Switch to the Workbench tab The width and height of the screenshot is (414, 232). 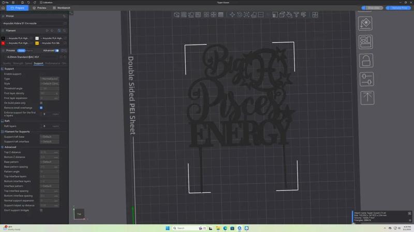coord(62,8)
